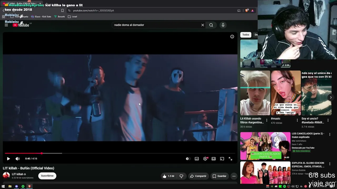Switch to theater mode
The height and width of the screenshot is (189, 337).
click(214, 159)
